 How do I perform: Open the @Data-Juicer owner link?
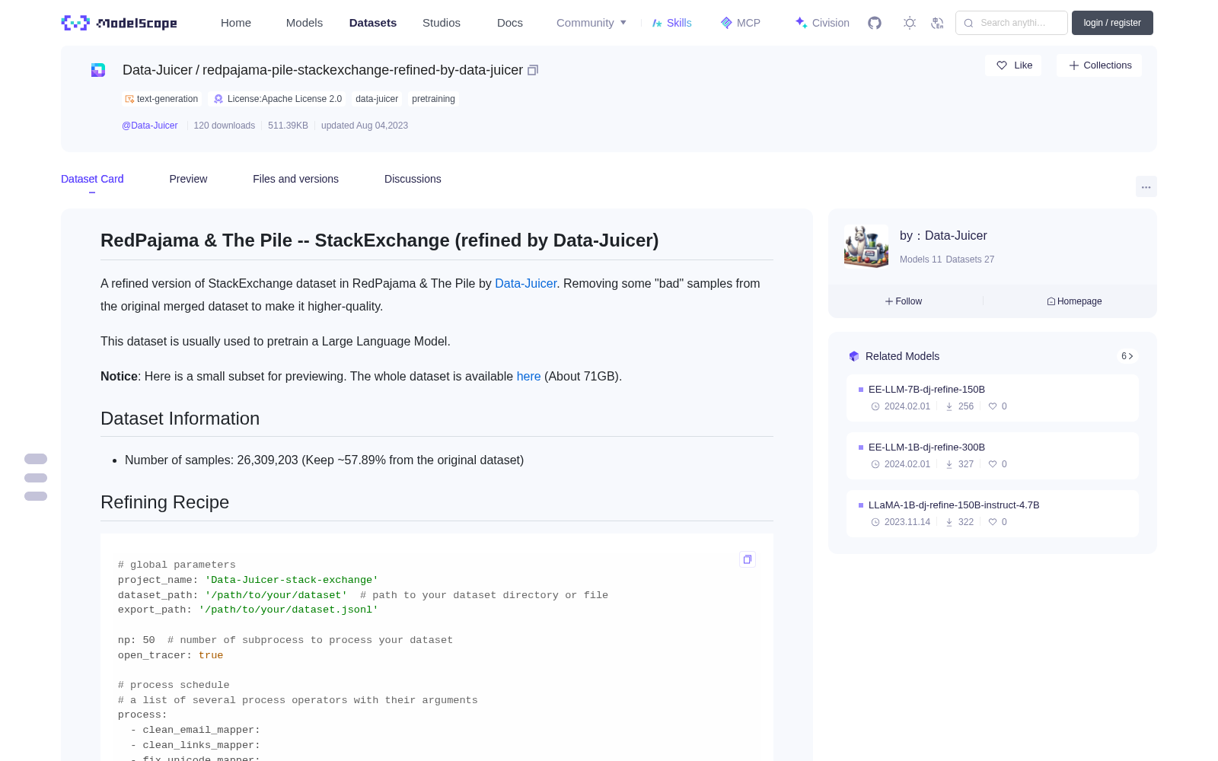[x=150, y=126]
